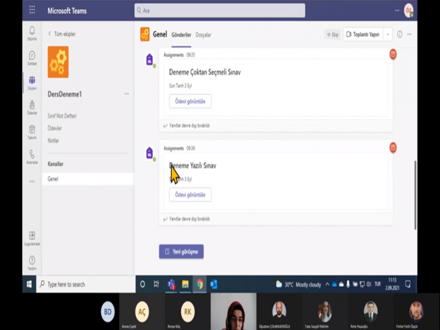Open the profile avatar menu

409,11
